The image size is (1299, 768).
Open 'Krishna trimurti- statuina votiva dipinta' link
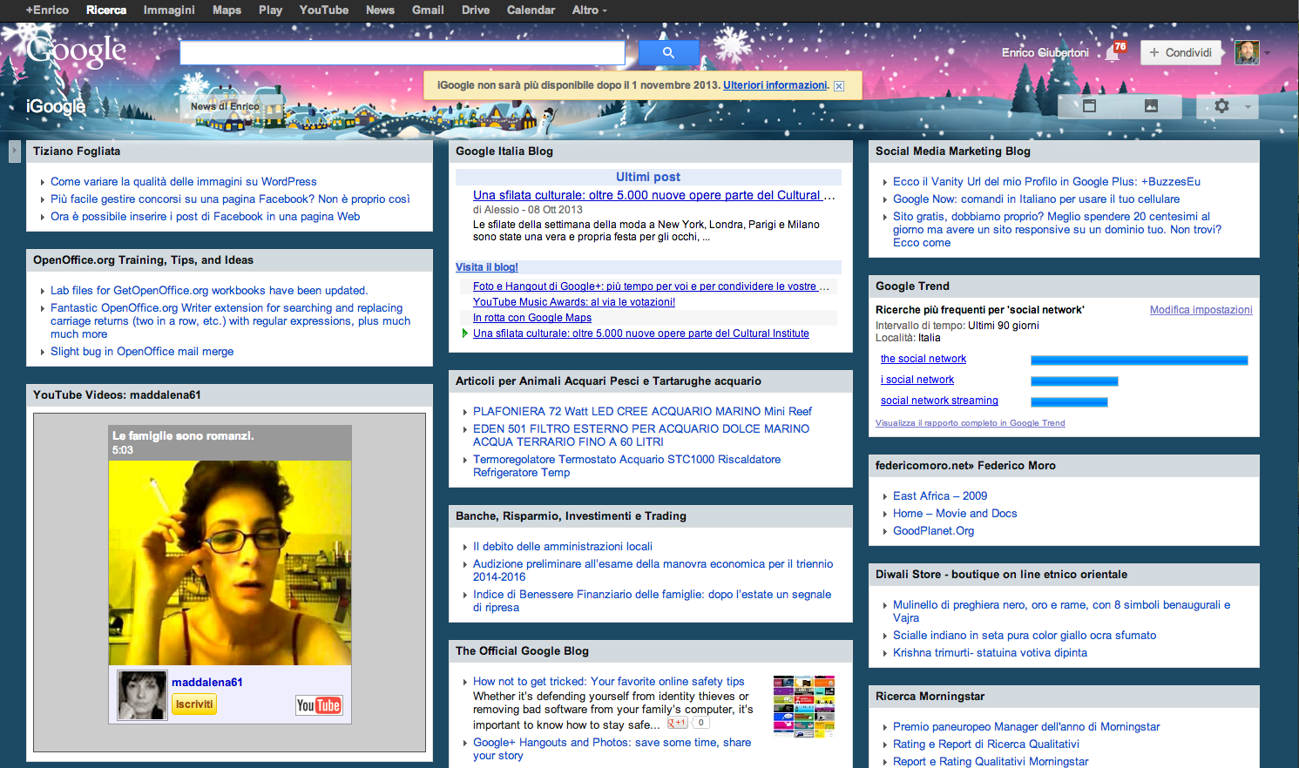(x=990, y=653)
